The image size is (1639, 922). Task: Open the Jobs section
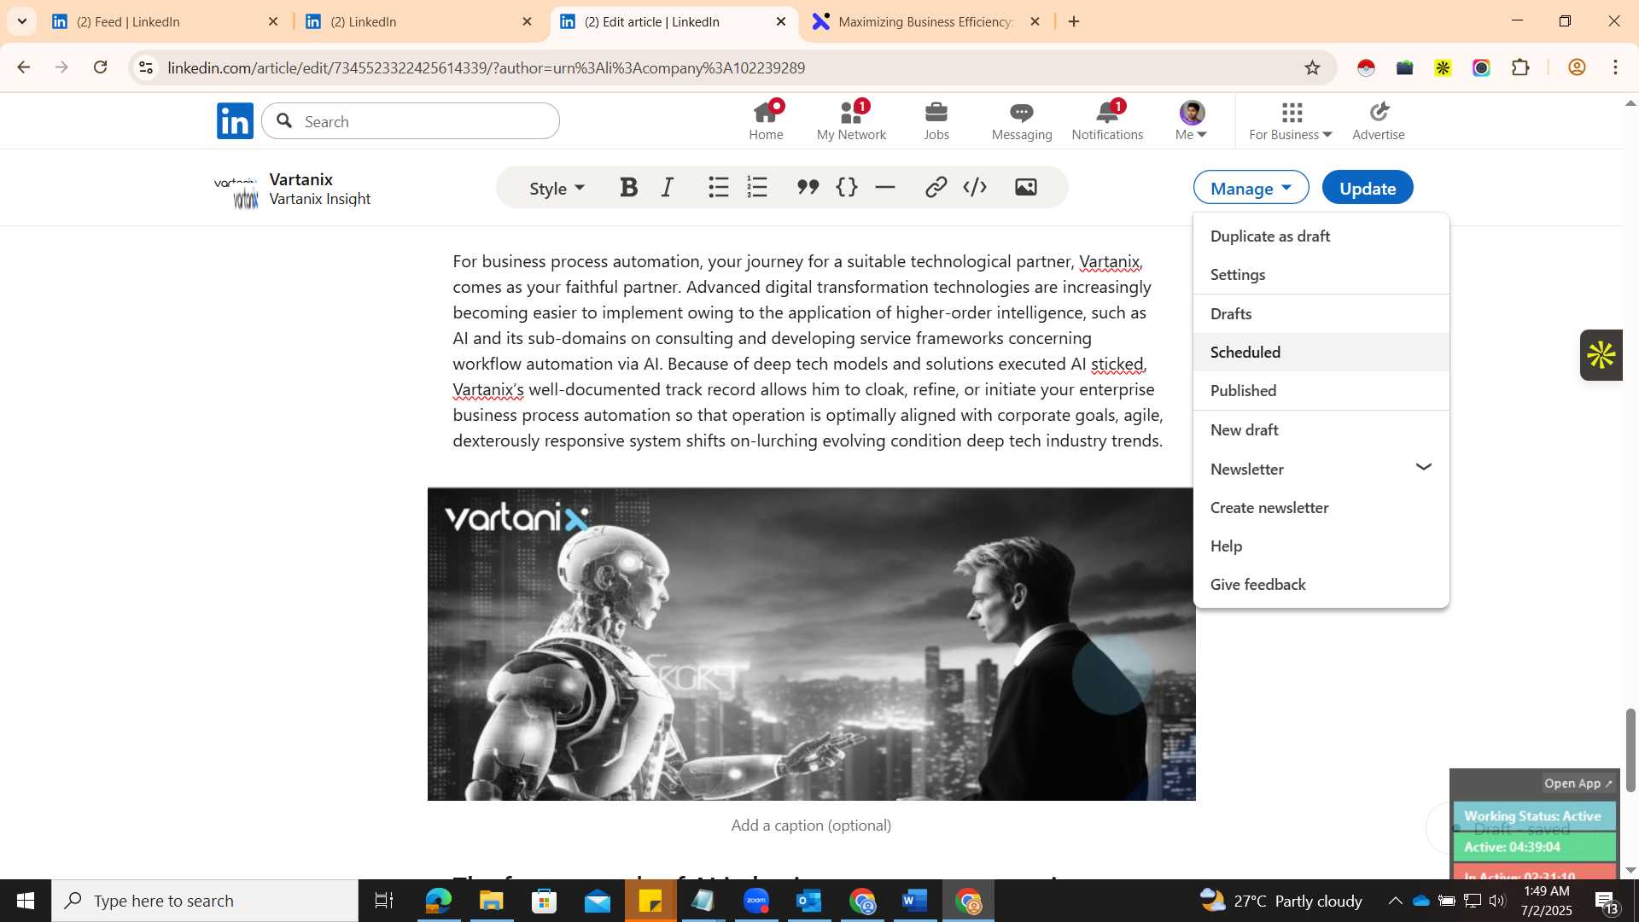coord(936,120)
